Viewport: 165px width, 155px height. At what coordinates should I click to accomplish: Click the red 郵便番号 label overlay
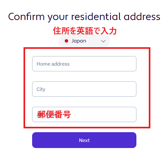click(54, 114)
